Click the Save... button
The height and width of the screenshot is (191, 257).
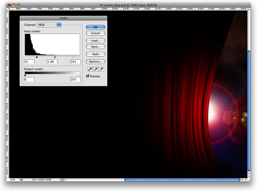[96, 46]
